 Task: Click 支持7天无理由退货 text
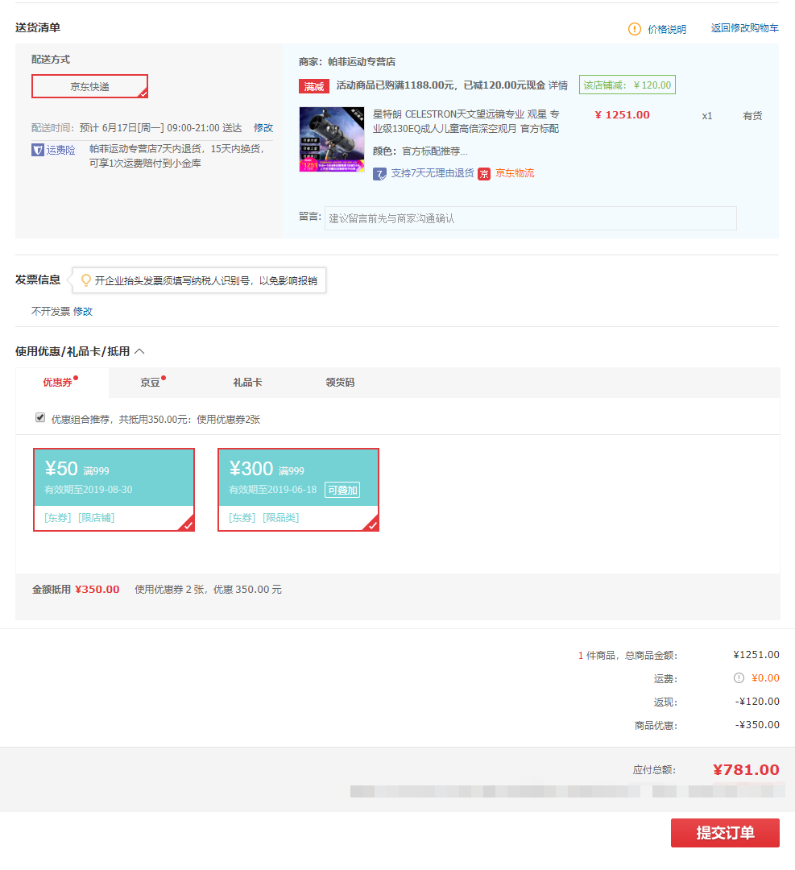(x=433, y=173)
